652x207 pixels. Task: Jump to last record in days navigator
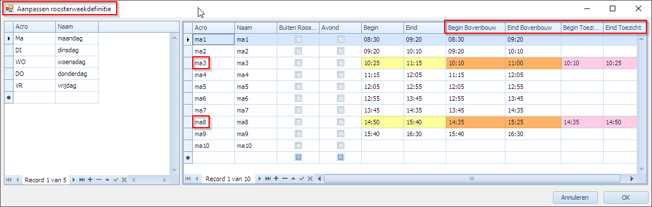coord(82,179)
